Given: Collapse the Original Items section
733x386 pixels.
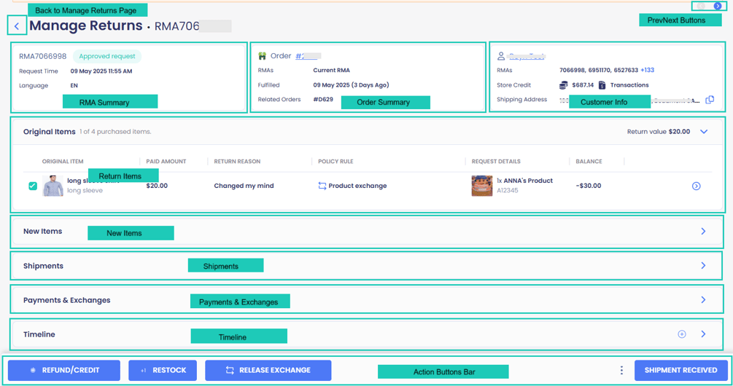Looking at the screenshot, I should 704,132.
